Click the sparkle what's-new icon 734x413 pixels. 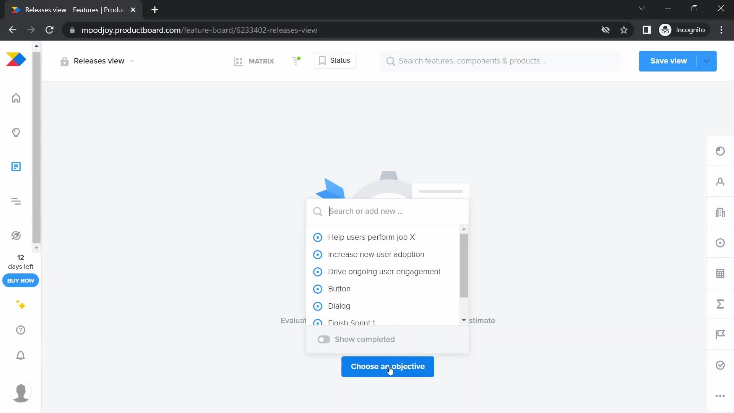(21, 305)
